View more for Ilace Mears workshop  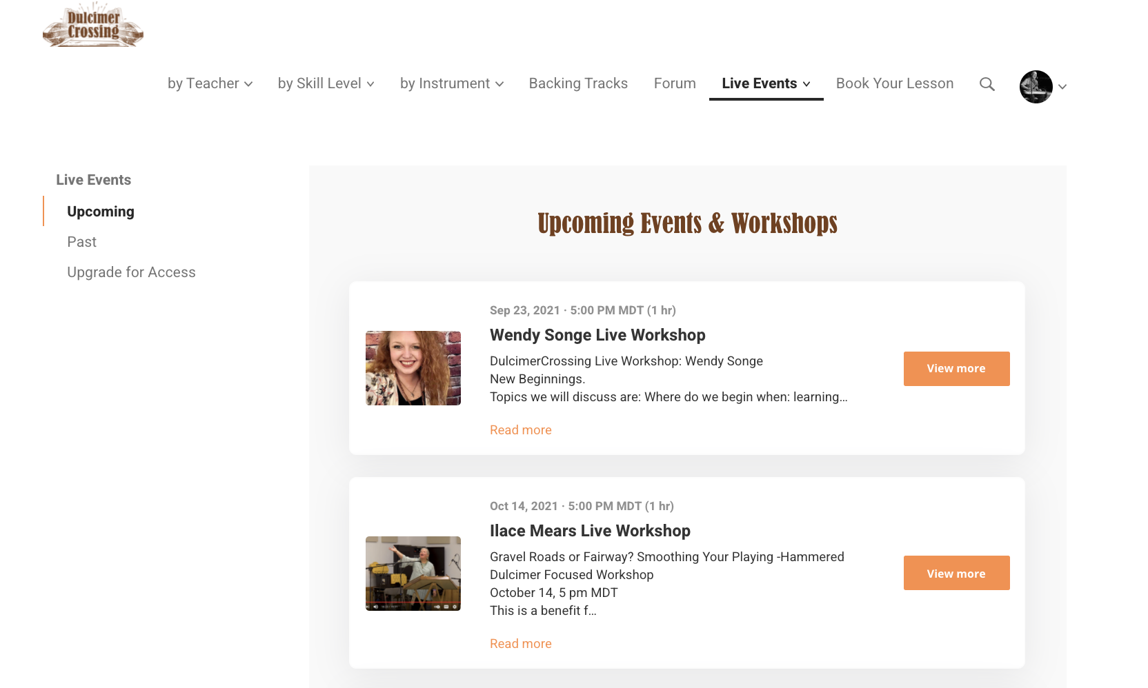pos(956,573)
